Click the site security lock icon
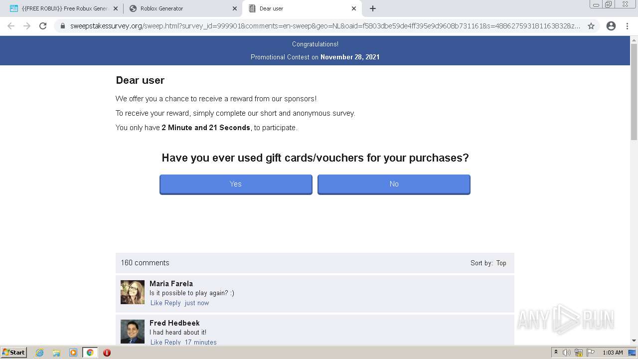 63,26
